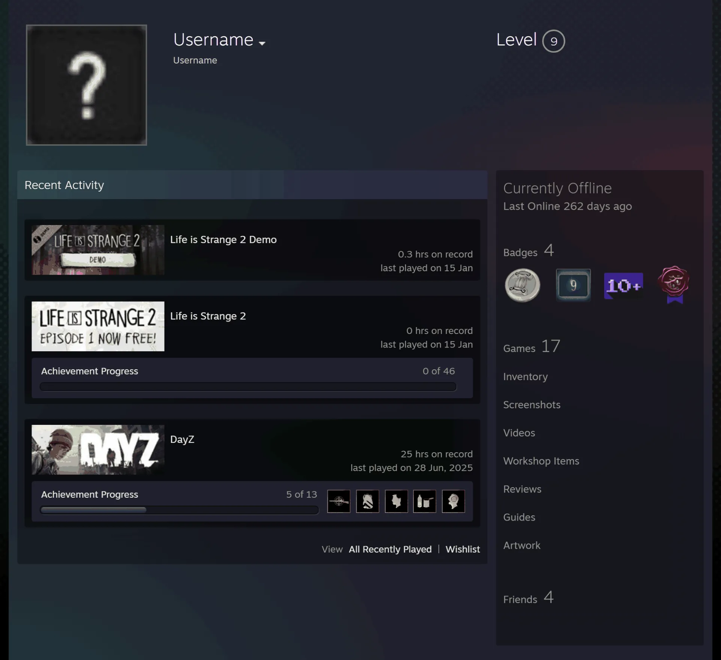The height and width of the screenshot is (660, 721).
Task: Go to Videos
Action: point(519,433)
